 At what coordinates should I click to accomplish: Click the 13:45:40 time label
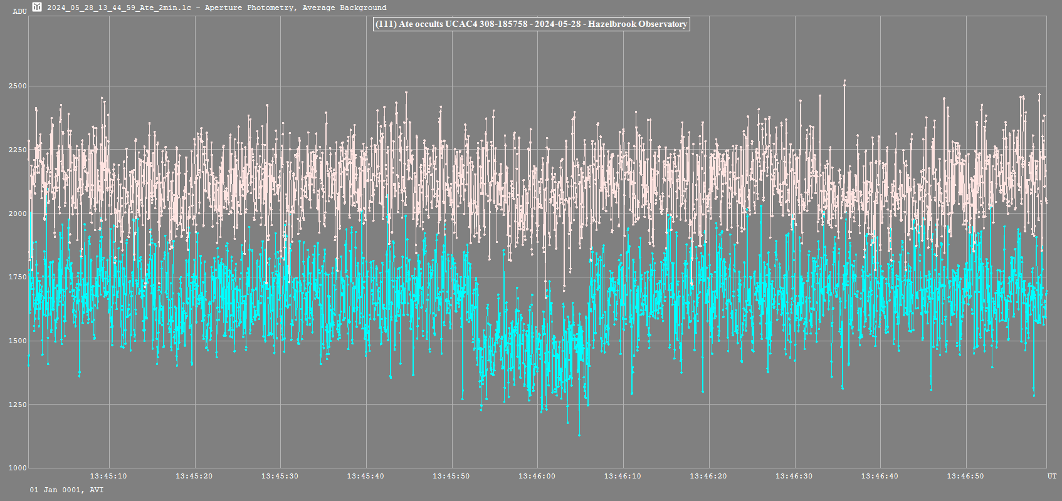[365, 476]
